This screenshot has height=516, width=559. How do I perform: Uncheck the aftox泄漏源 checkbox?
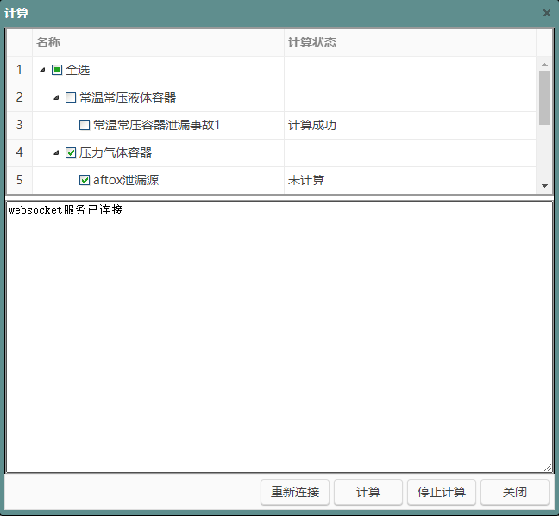tap(85, 181)
